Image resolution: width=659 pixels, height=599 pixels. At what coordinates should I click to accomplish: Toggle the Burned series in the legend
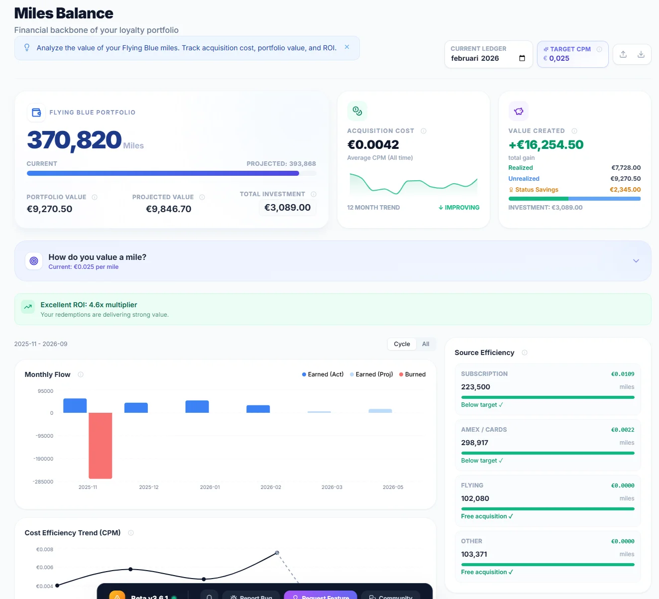point(412,374)
